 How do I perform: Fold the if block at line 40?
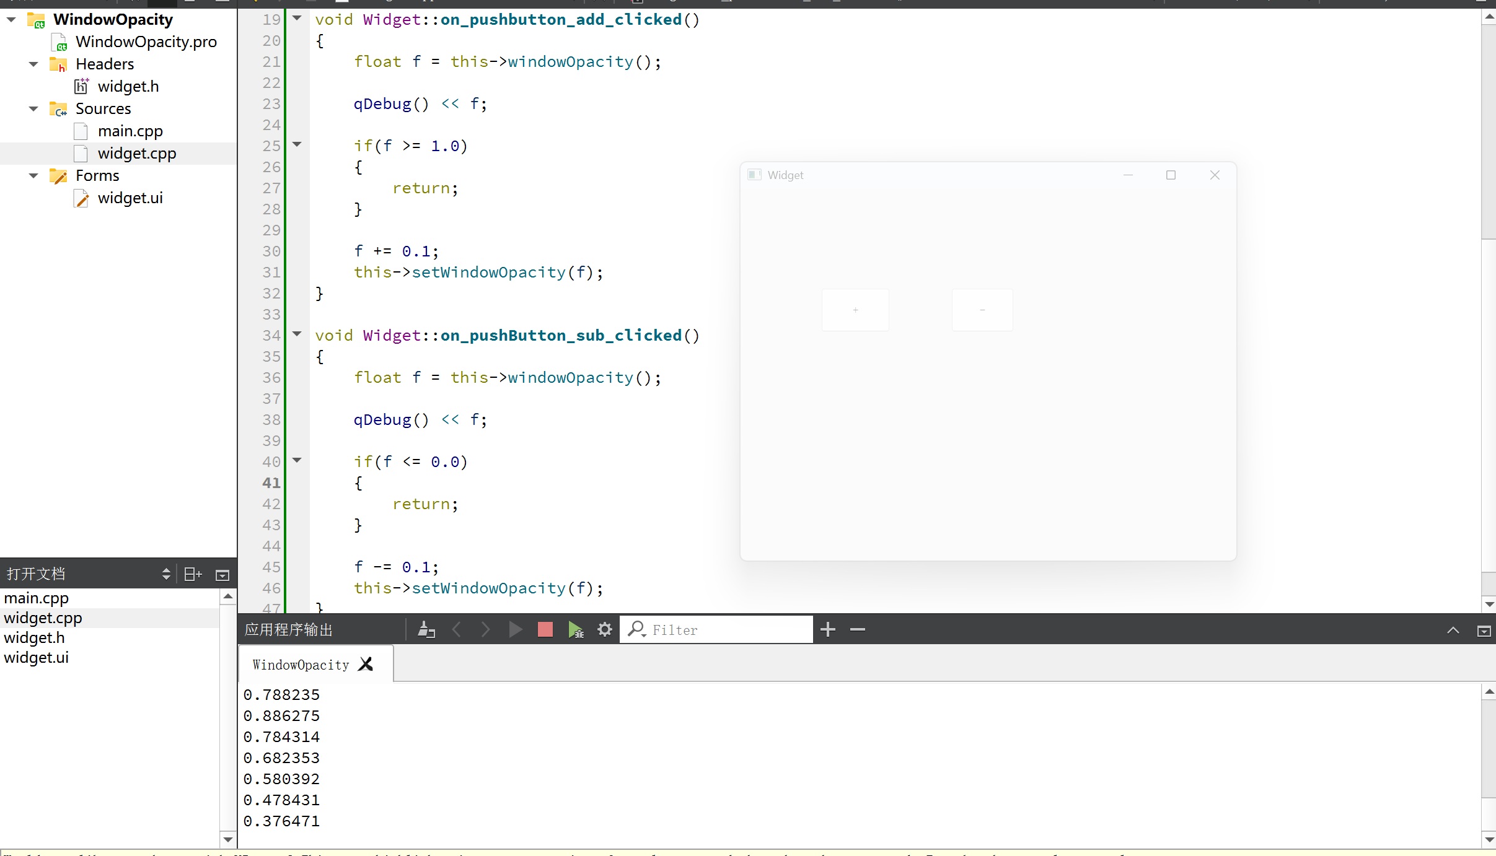tap(297, 460)
